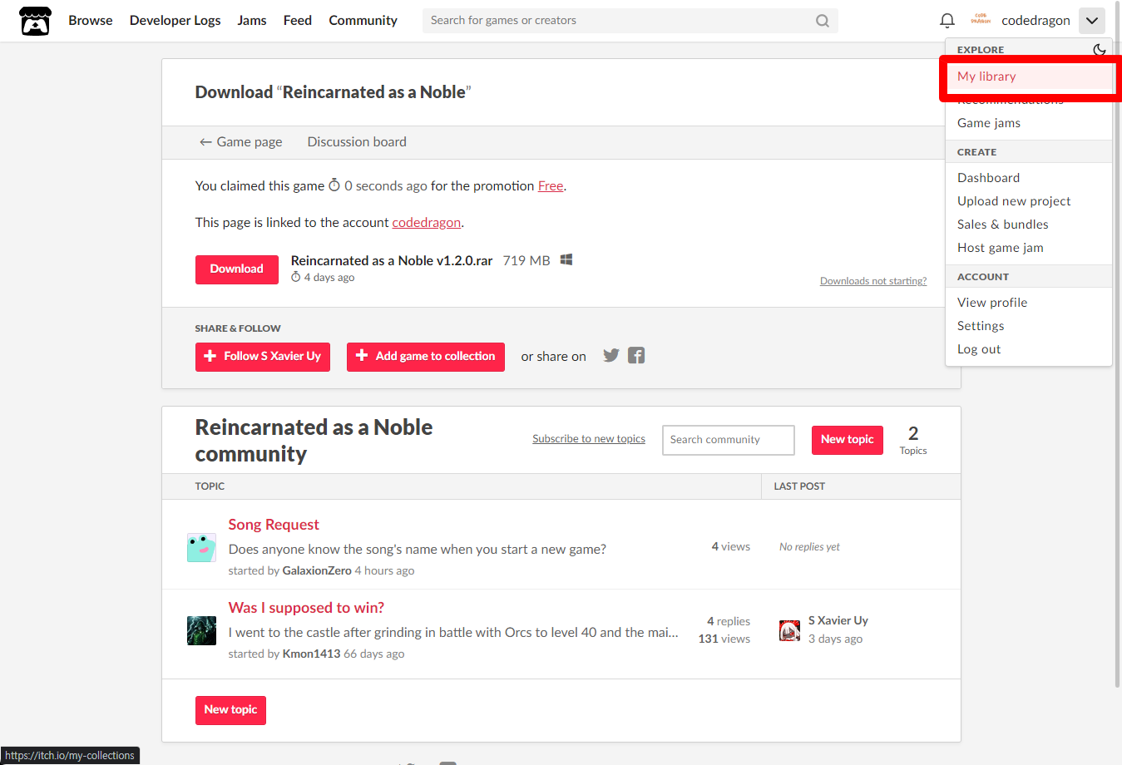Viewport: 1122px width, 765px height.
Task: Open the notifications bell
Action: click(947, 21)
